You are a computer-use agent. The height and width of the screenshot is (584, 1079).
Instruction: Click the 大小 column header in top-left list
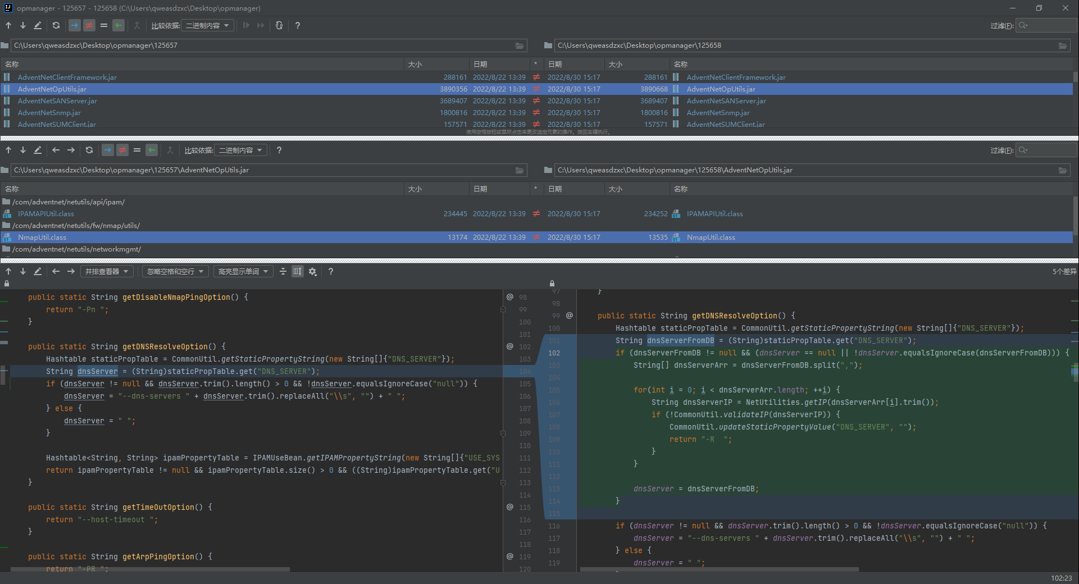[415, 65]
